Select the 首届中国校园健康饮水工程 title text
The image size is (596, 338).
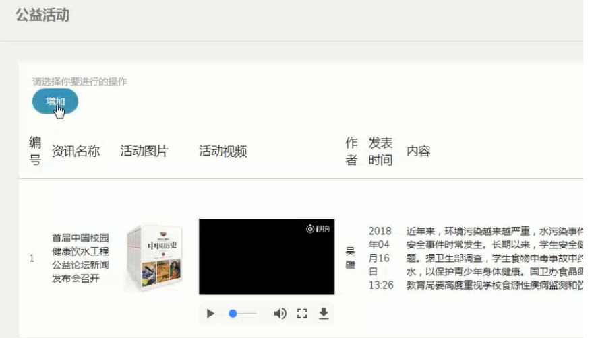pyautogui.click(x=81, y=259)
